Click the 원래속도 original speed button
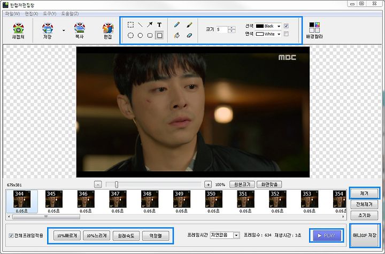The height and width of the screenshot is (254, 385). [x=126, y=236]
